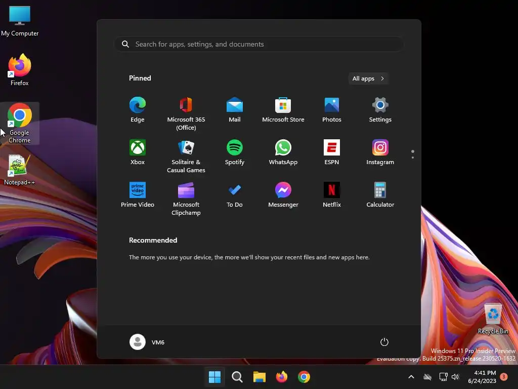Viewport: 518px width, 389px height.
Task: Launch the To Do app
Action: coord(235,195)
